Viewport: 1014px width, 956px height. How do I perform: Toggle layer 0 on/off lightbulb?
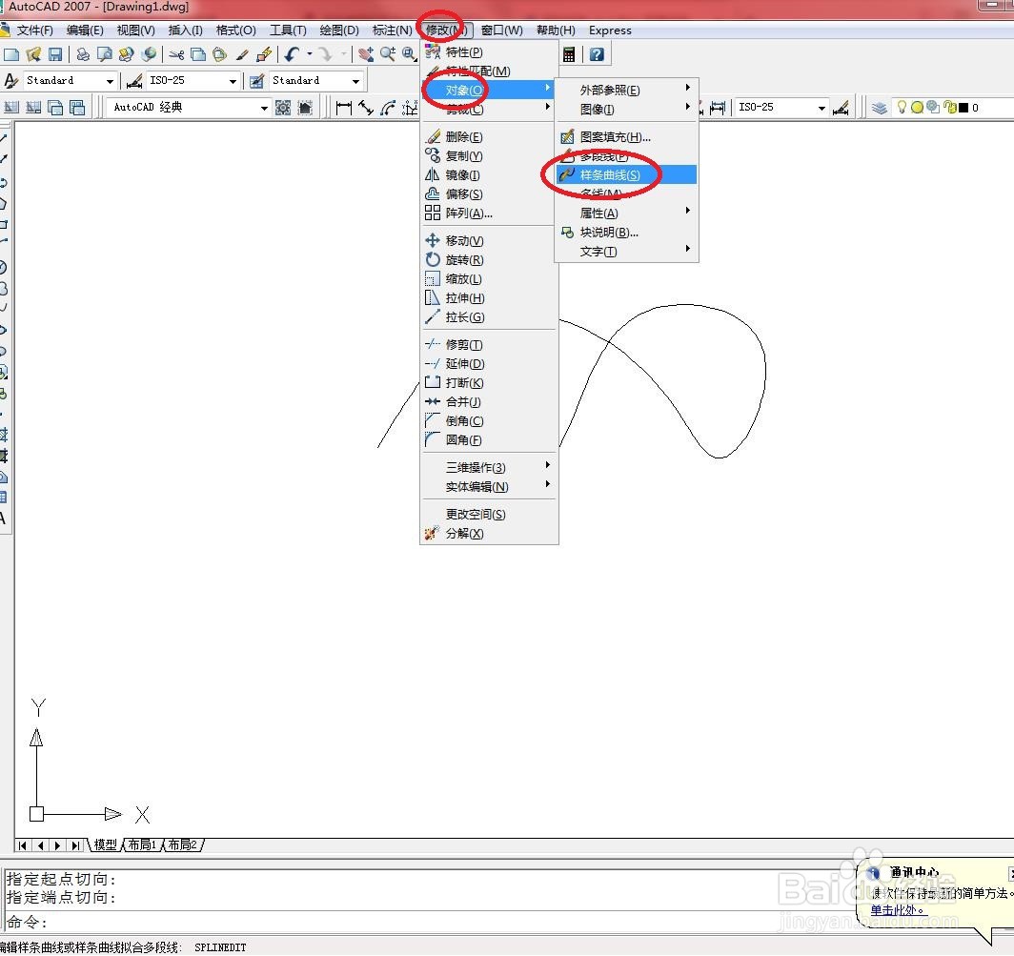pos(902,108)
